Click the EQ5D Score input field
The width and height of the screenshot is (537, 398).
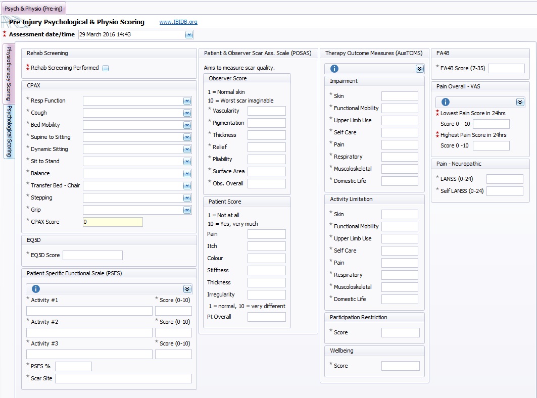click(x=92, y=256)
